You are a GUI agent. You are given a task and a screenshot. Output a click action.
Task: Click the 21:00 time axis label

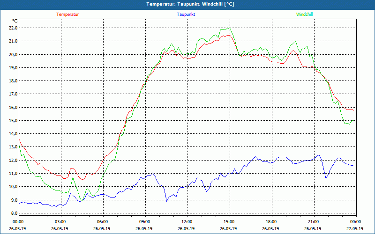point(314,221)
